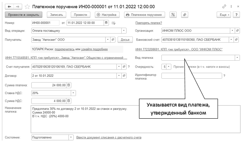Expand the Вид платежа dropdown
This screenshot has height=144, width=243.
point(237,58)
